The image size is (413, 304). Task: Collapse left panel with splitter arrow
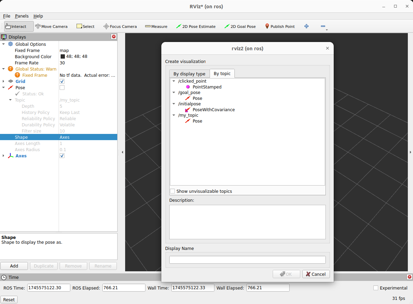(x=122, y=152)
